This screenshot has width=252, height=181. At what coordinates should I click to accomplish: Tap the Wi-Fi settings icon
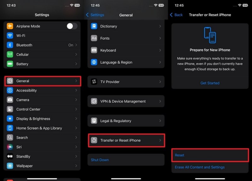[10, 36]
